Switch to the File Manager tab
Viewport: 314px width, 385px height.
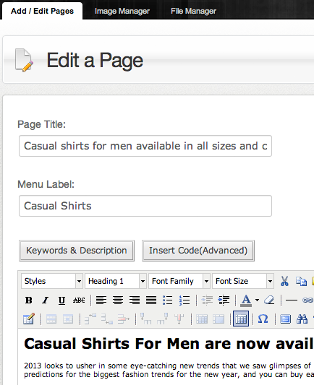(193, 11)
